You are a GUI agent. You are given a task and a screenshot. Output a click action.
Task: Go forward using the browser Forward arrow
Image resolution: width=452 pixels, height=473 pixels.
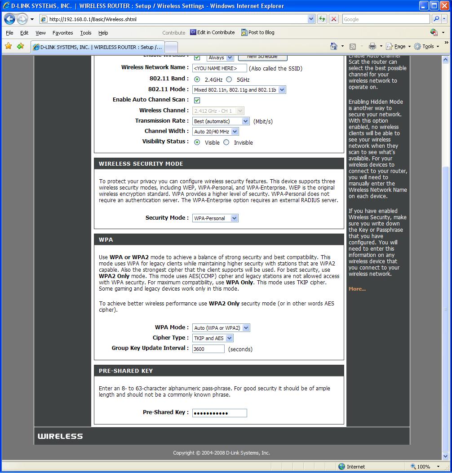point(22,19)
